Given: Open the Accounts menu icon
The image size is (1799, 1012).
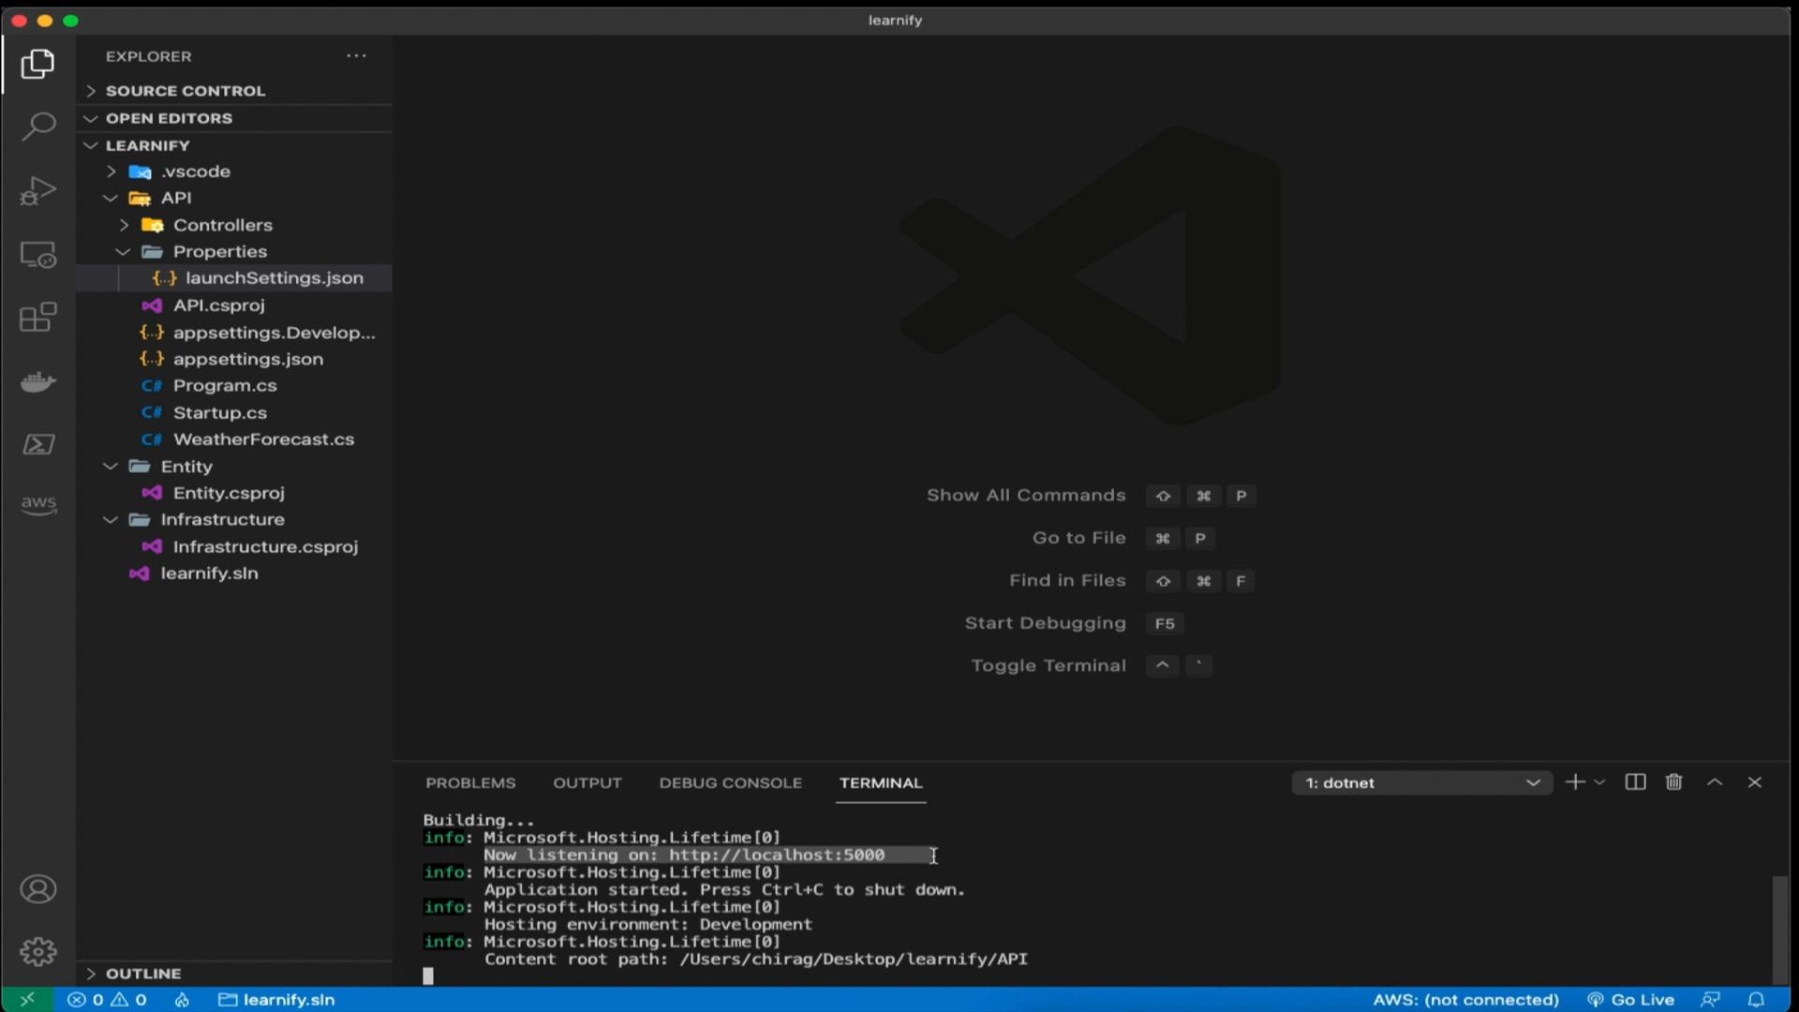Looking at the screenshot, I should 37,889.
